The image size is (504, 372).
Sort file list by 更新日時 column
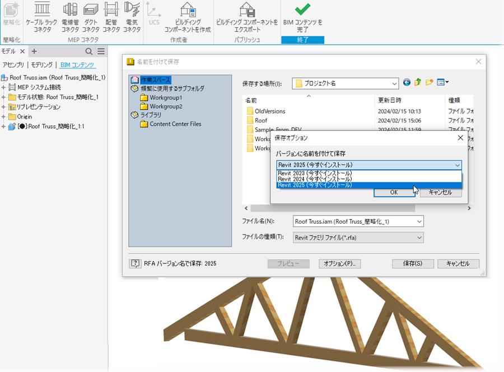(410, 100)
